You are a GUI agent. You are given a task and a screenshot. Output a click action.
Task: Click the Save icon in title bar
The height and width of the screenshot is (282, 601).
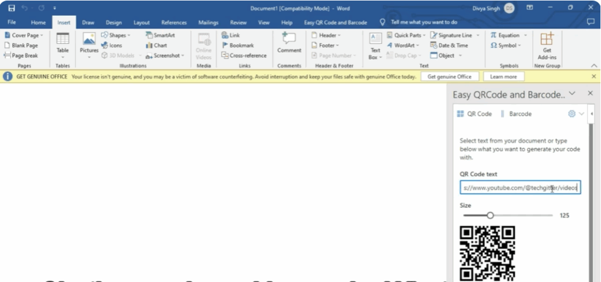click(x=12, y=8)
